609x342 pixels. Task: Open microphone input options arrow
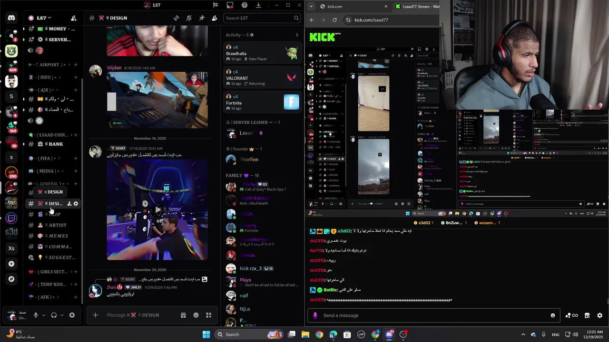44,315
